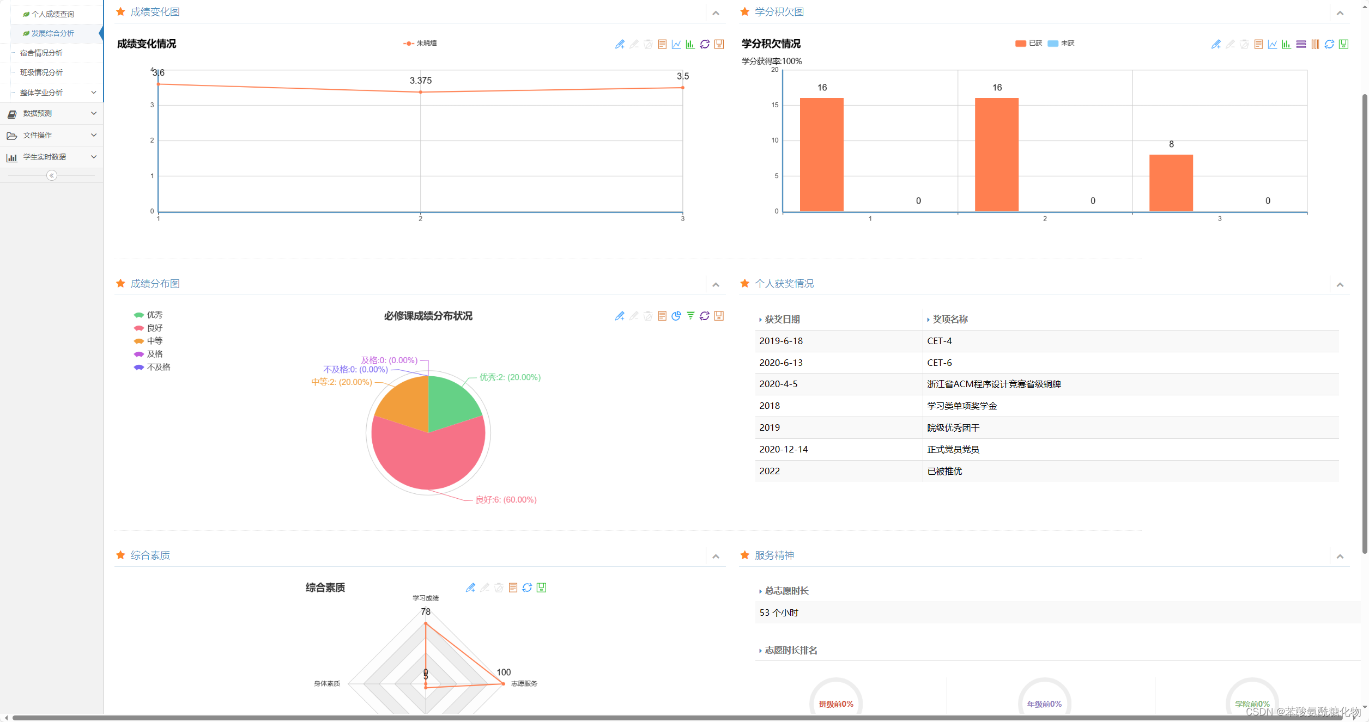Sort table by 获奖日期 header
The height and width of the screenshot is (722, 1369).
click(782, 320)
